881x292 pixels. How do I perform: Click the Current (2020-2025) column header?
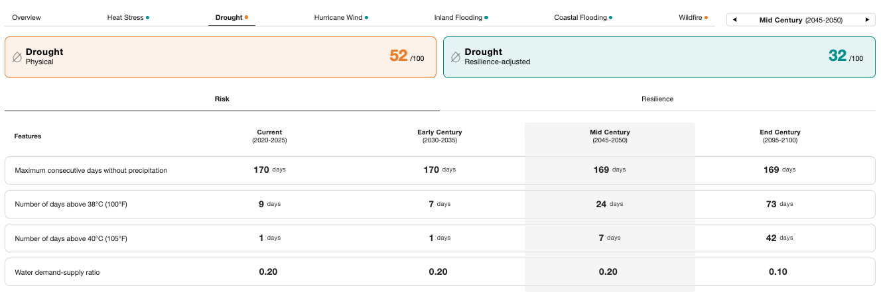pos(269,136)
